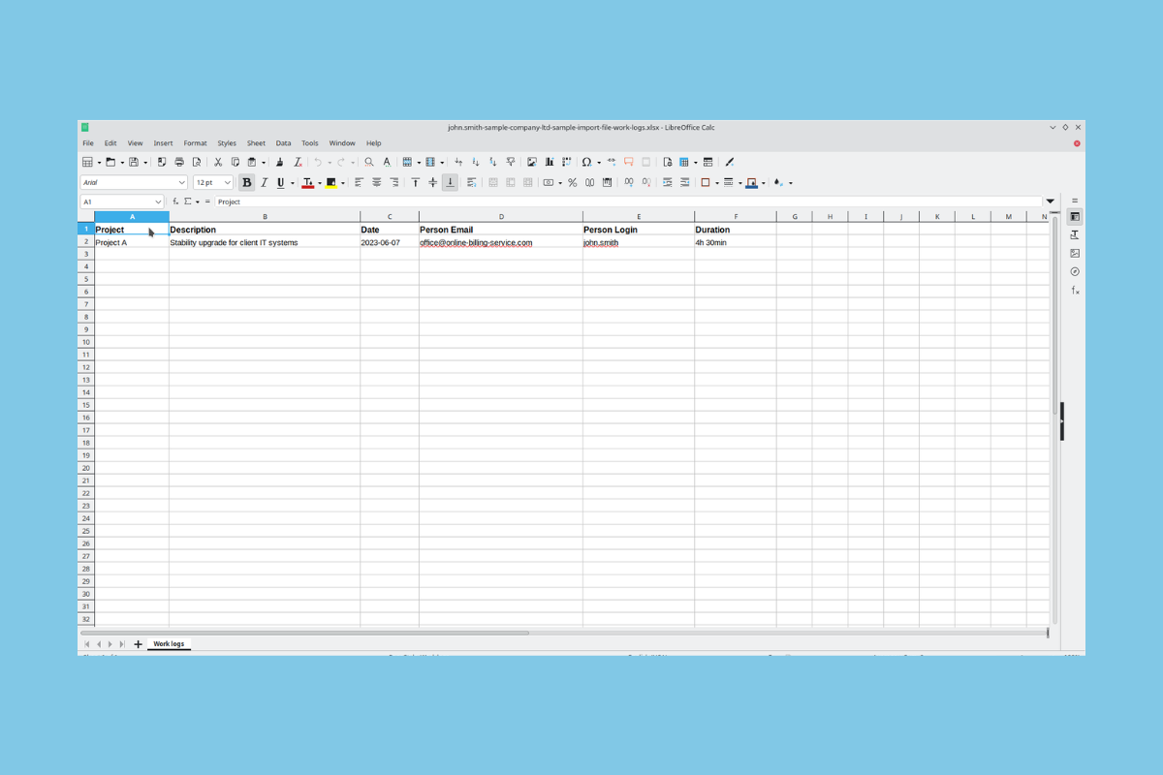This screenshot has width=1163, height=775.
Task: Open the Tools menu
Action: [310, 143]
